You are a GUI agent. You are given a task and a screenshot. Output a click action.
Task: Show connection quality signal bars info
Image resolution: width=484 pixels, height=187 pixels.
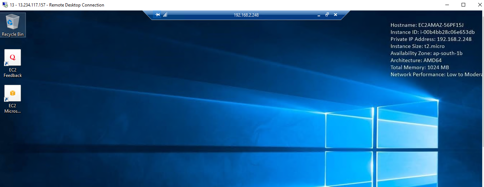click(165, 15)
